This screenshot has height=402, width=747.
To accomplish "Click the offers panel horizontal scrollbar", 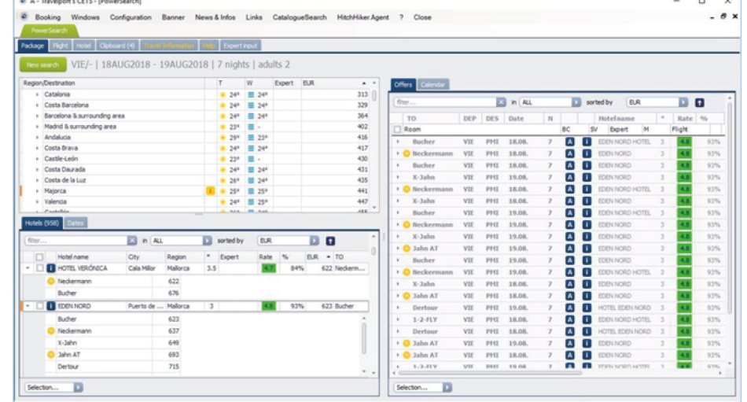I will pos(489,374).
